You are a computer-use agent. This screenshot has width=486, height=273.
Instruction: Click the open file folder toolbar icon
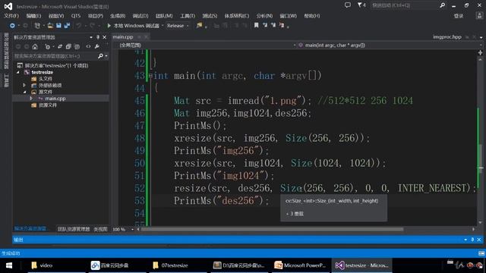pos(50,26)
